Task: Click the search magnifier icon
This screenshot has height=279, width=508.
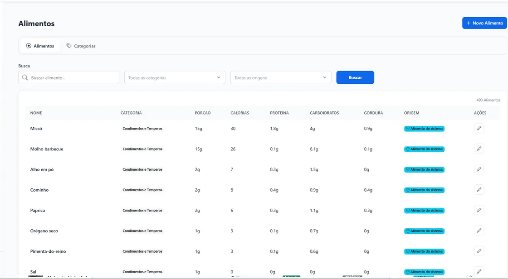Action: [x=25, y=78]
